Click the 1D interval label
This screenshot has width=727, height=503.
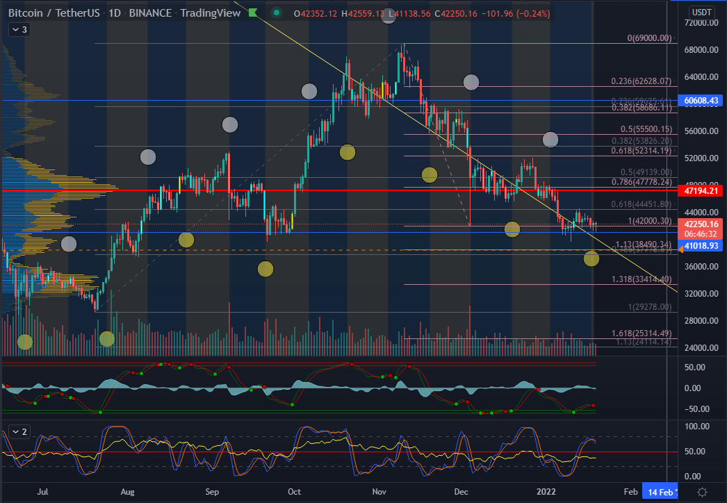[x=115, y=13]
